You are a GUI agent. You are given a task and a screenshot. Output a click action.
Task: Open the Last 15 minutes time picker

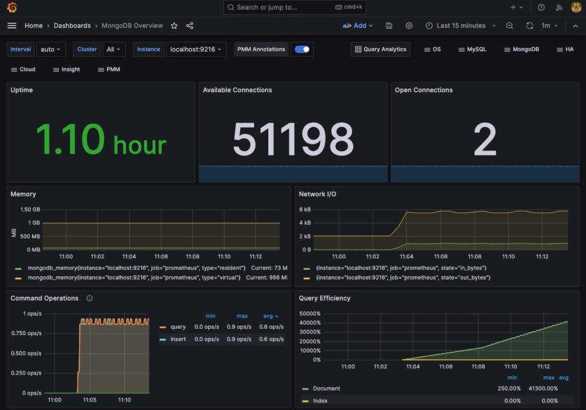coord(461,25)
